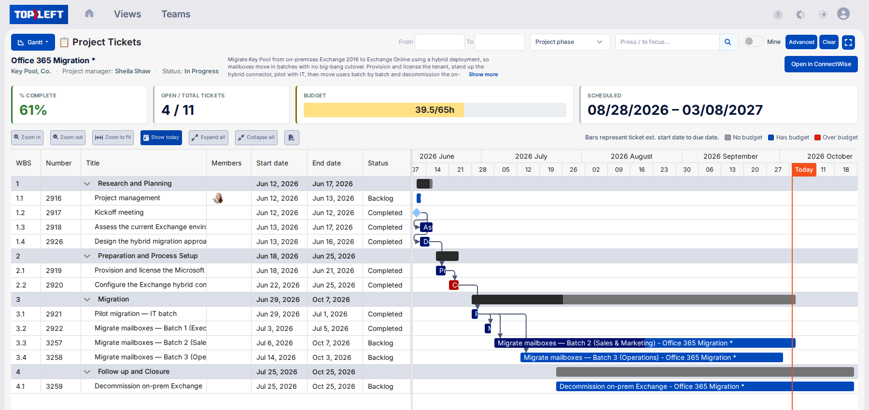Click the Clear filters button
Image resolution: width=869 pixels, height=410 pixels.
tap(829, 42)
